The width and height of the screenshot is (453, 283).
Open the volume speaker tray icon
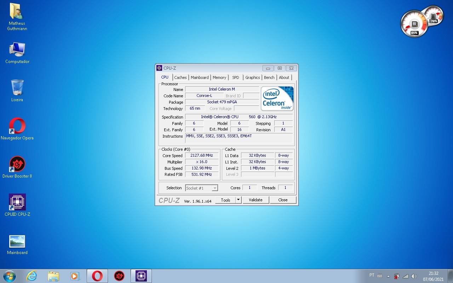click(414, 276)
